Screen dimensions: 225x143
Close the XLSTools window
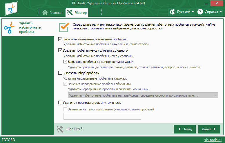[x=217, y=3]
